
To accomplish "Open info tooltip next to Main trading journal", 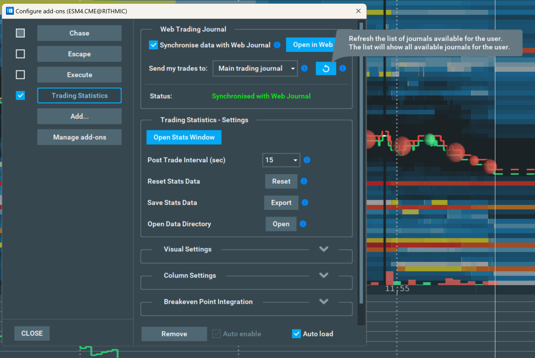I will 304,68.
